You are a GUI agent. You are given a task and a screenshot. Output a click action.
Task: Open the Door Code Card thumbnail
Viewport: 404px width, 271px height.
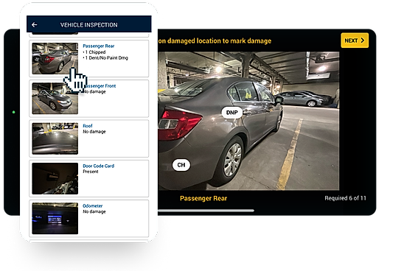click(x=55, y=178)
